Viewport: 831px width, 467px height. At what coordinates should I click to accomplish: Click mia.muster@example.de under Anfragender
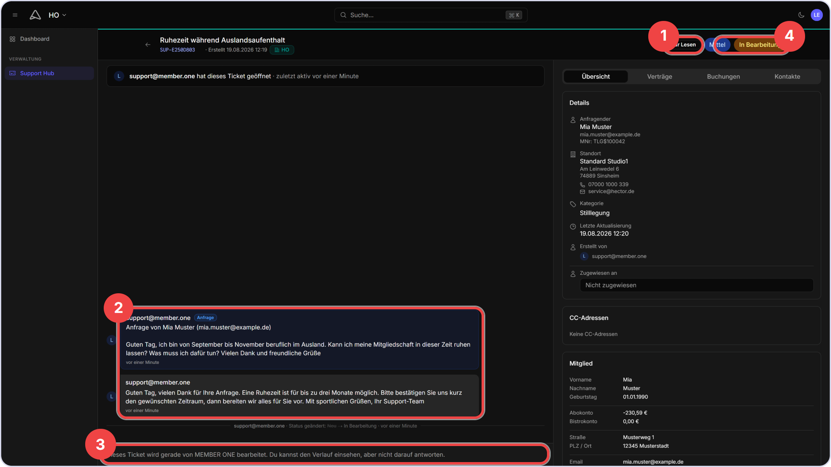pyautogui.click(x=610, y=135)
